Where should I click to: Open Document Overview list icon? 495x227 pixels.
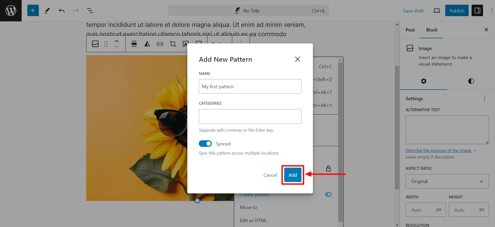coord(90,11)
